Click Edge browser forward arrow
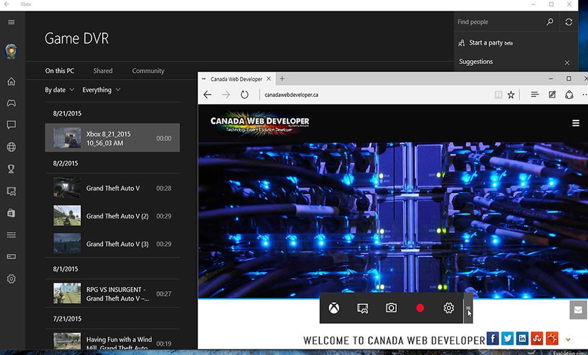This screenshot has width=588, height=355. click(226, 95)
